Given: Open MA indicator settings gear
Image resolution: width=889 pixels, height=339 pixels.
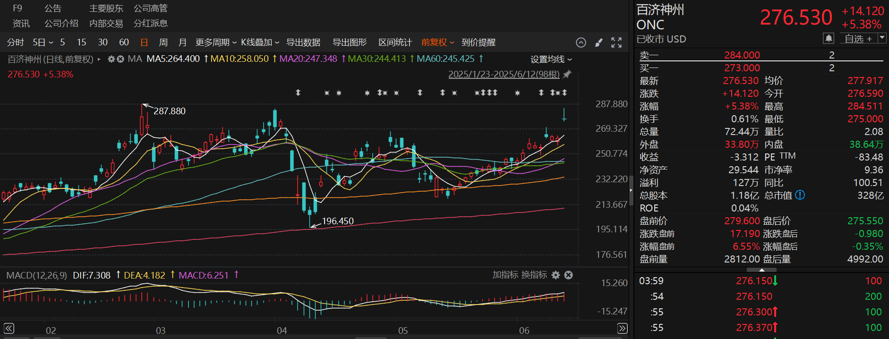Looking at the screenshot, I should (x=111, y=59).
